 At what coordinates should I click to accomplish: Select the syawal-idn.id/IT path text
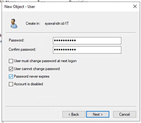tap(57, 24)
